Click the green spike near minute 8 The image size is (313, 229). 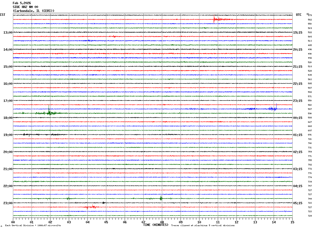(x=161, y=198)
